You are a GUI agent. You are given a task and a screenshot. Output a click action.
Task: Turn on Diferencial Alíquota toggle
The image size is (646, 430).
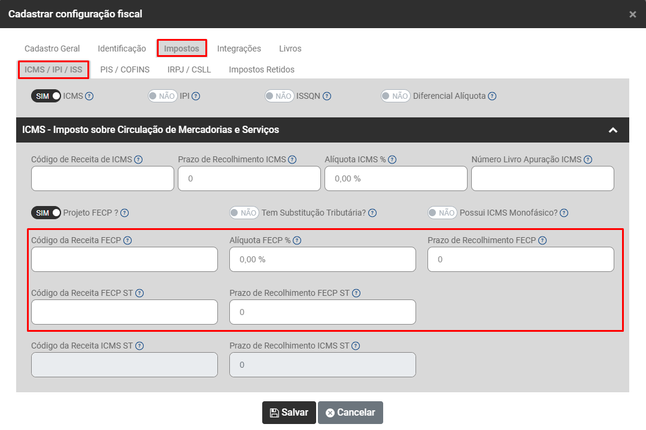pyautogui.click(x=396, y=96)
